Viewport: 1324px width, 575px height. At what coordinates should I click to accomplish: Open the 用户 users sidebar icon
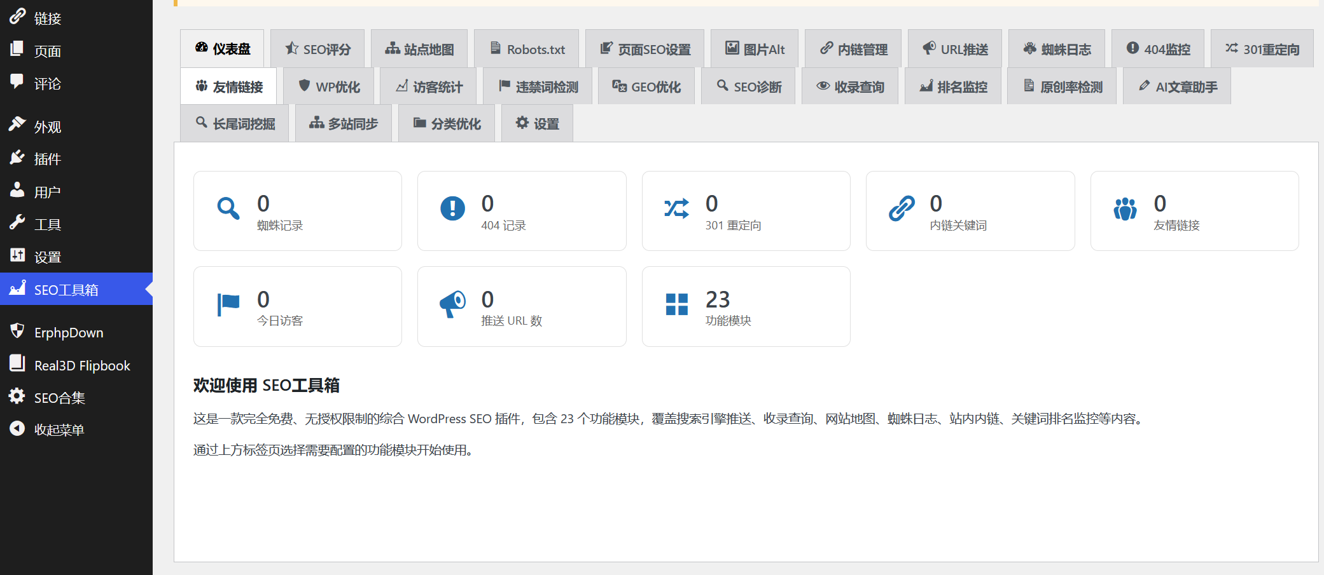(x=17, y=190)
